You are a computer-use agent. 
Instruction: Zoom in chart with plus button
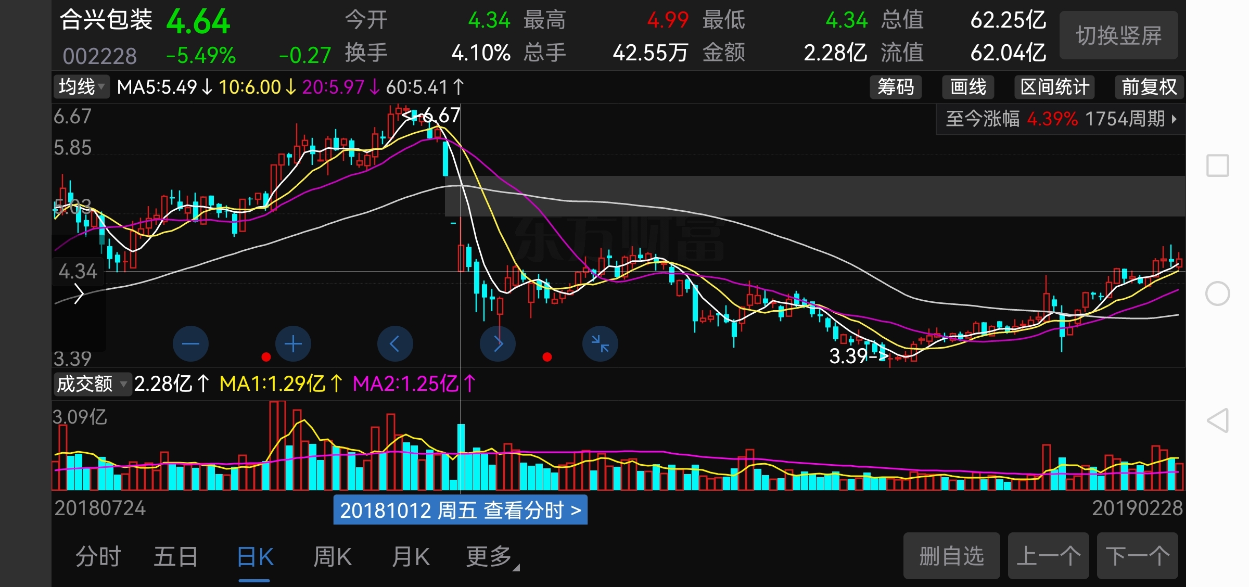click(293, 344)
